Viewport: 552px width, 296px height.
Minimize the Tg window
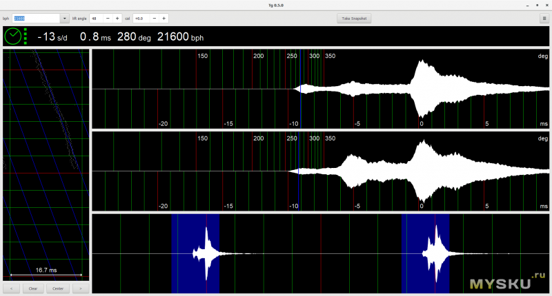pyautogui.click(x=527, y=6)
